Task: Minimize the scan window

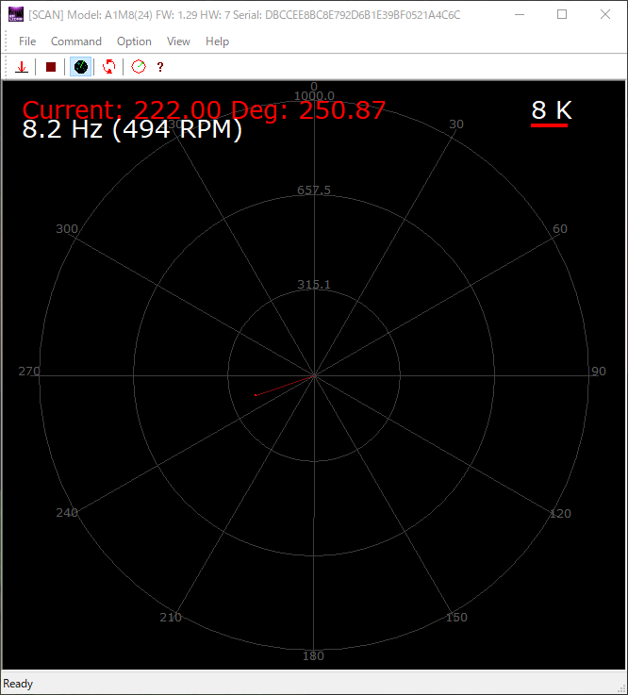Action: (519, 15)
